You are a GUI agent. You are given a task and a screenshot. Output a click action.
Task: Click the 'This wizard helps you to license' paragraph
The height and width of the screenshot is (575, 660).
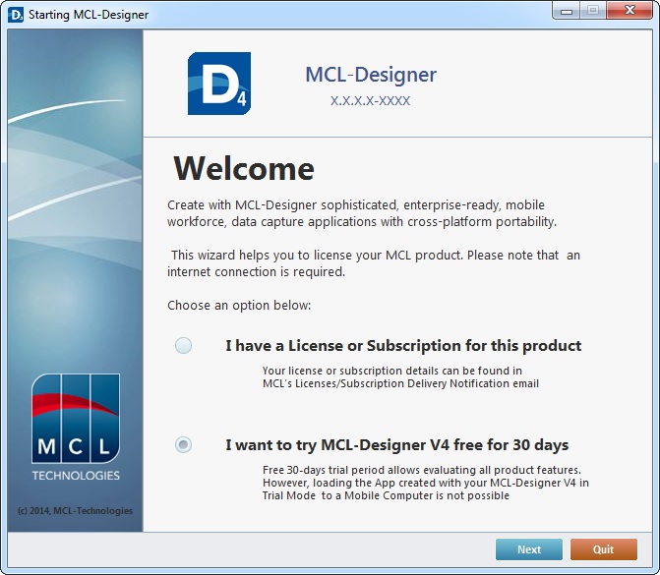pos(374,263)
